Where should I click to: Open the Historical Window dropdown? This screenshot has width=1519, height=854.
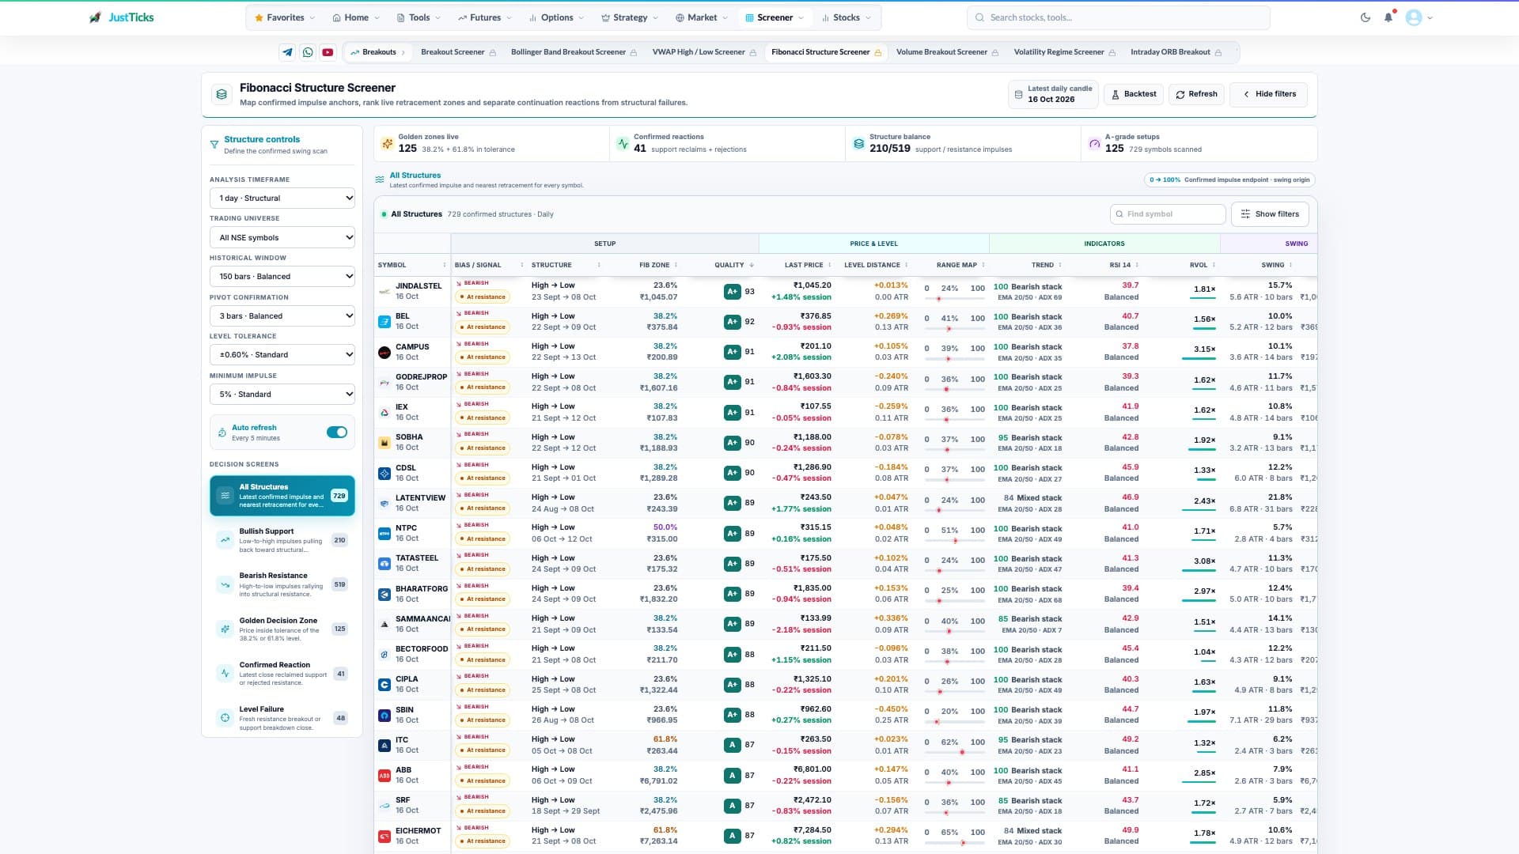click(x=282, y=276)
